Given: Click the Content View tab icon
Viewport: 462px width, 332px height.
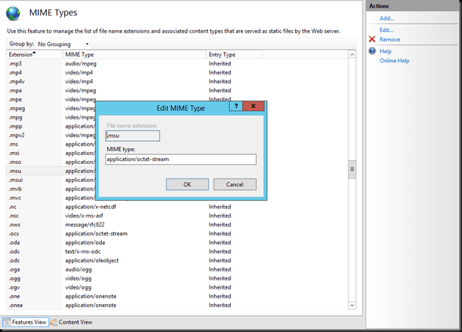Looking at the screenshot, I should [54, 322].
